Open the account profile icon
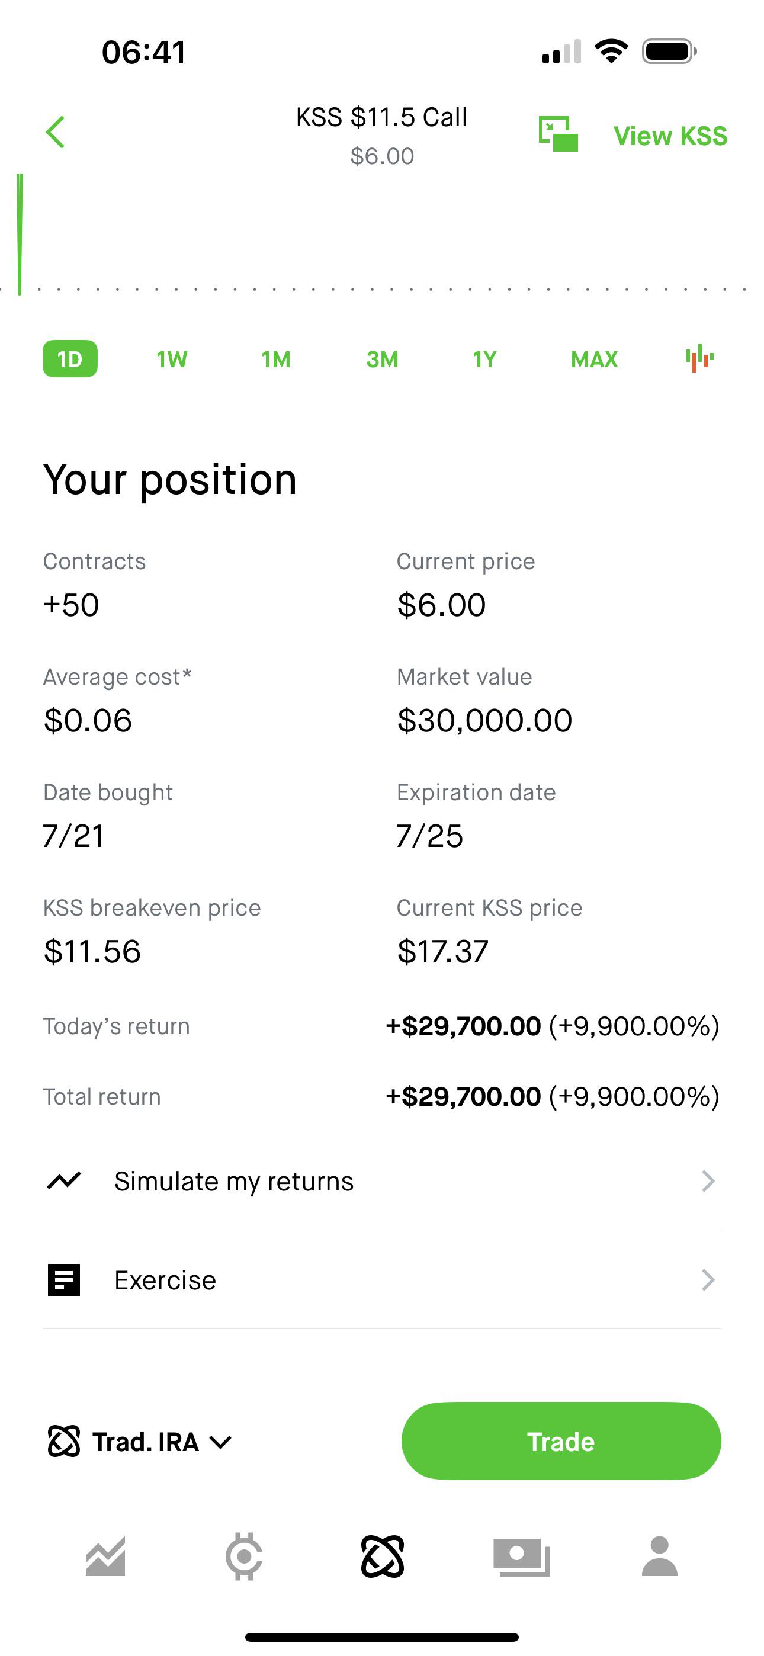Viewport: 764px width, 1656px height. 660,1557
